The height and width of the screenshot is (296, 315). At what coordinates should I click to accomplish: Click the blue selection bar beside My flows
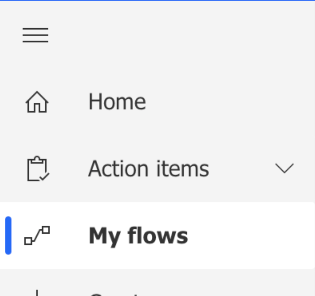8,235
